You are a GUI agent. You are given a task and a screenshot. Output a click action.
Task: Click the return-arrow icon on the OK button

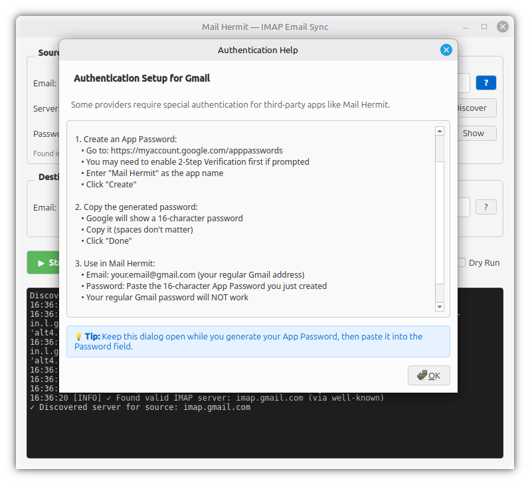[422, 375]
